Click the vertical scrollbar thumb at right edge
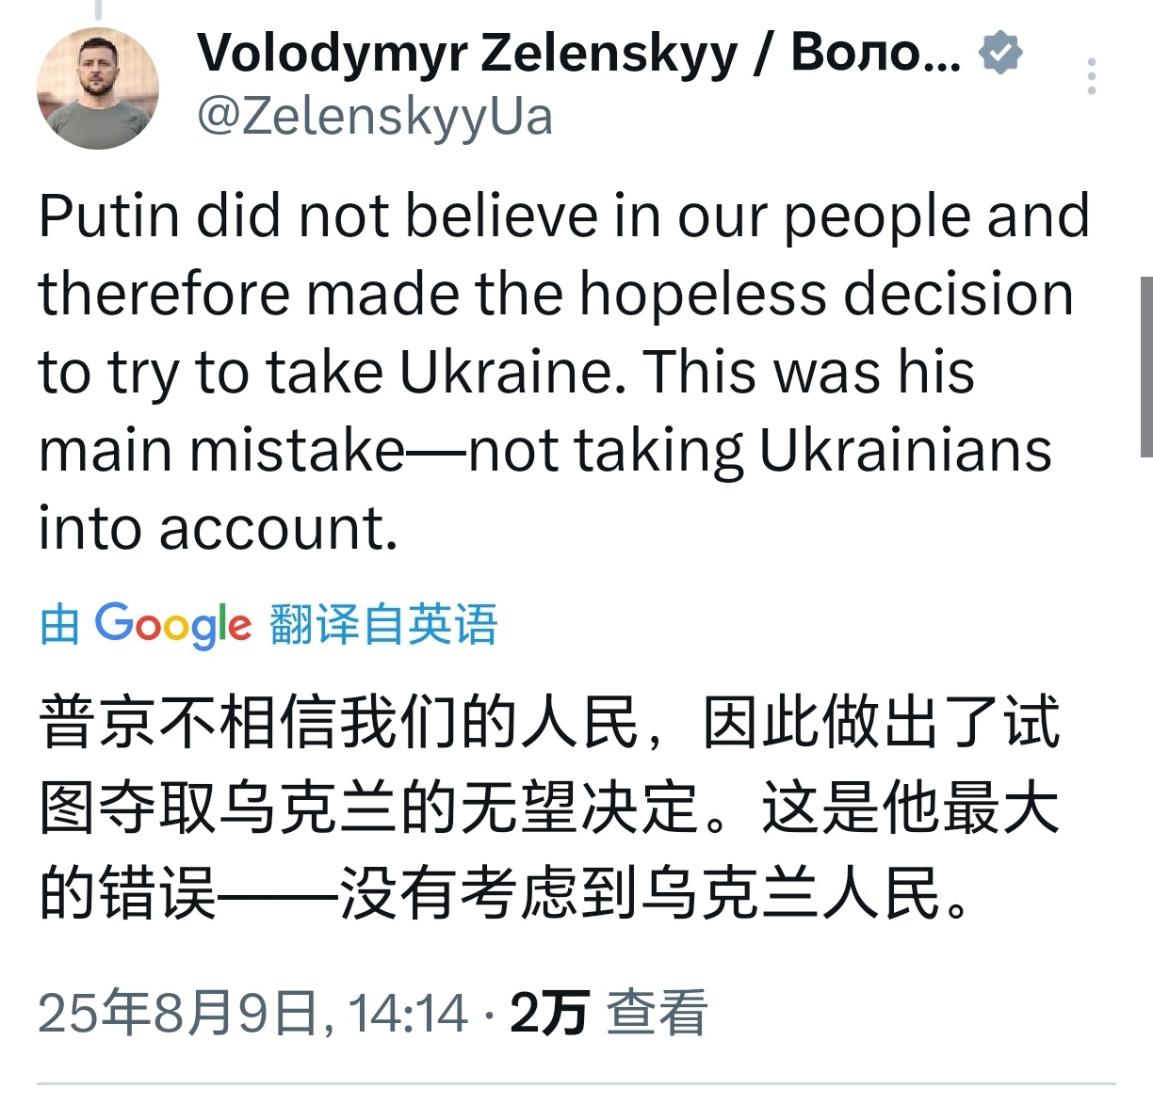 point(1146,366)
